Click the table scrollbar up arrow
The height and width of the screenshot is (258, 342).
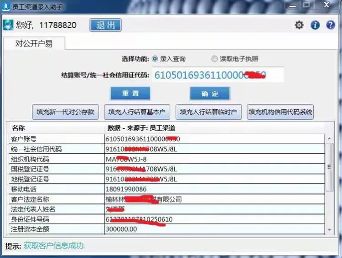pyautogui.click(x=329, y=138)
